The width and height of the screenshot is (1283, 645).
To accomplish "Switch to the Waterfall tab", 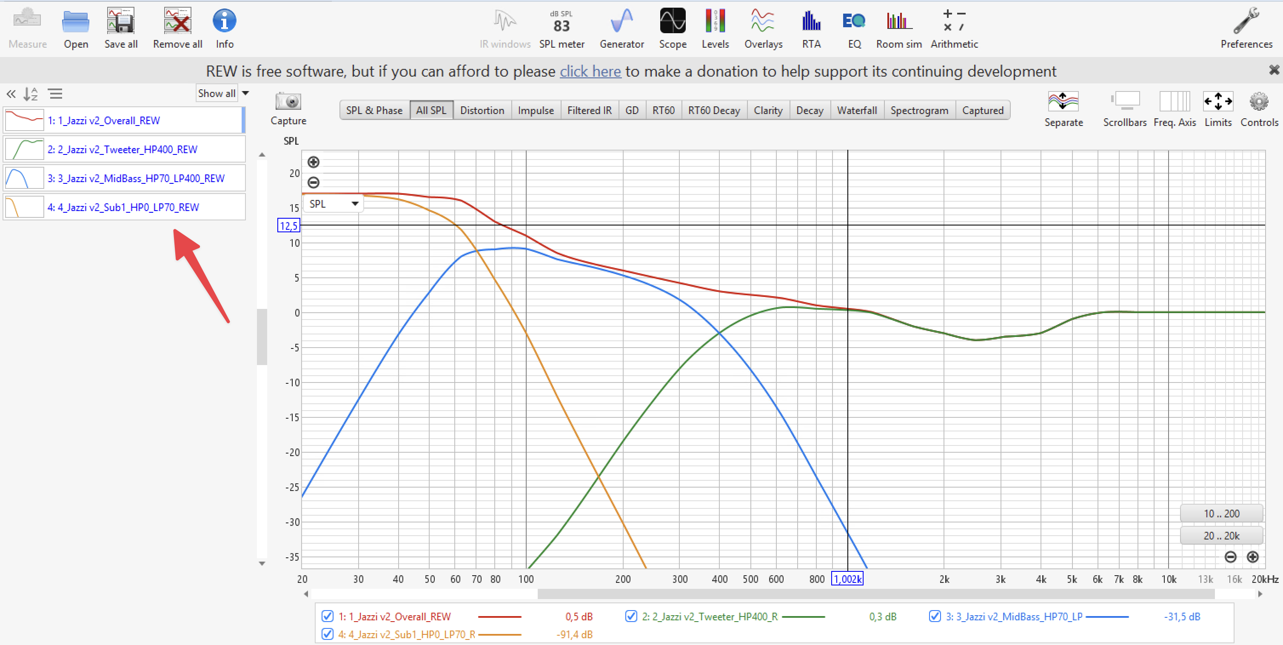I will pyautogui.click(x=856, y=110).
